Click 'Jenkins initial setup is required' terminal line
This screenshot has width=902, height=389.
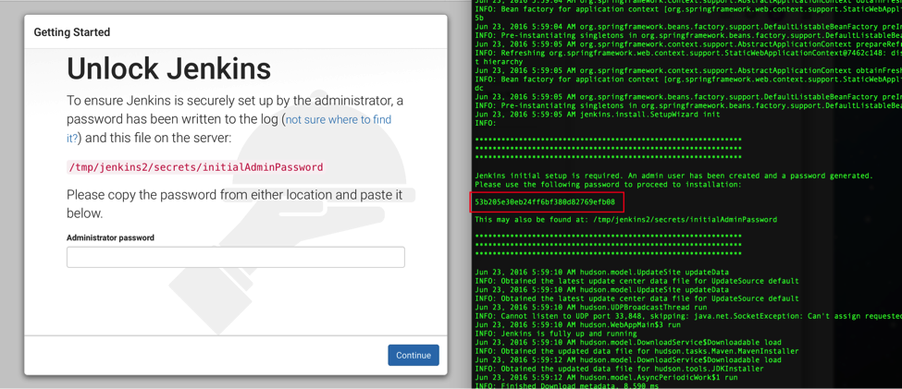tap(674, 176)
